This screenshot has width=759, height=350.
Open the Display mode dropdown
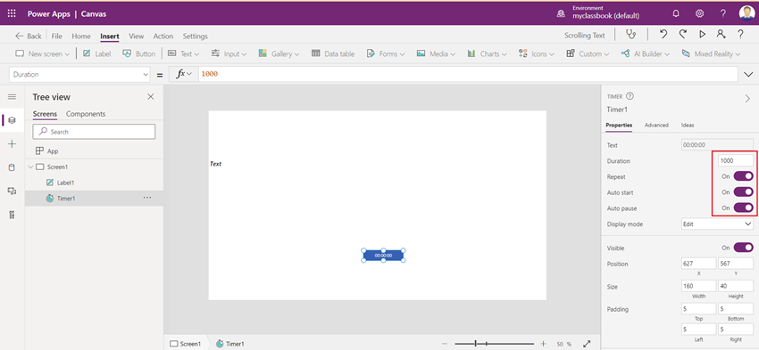717,224
